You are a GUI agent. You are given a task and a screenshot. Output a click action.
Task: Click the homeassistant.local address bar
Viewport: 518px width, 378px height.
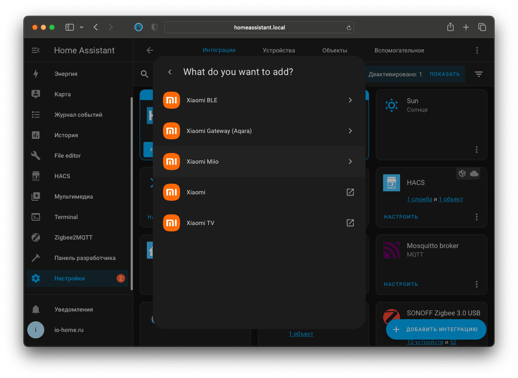(x=259, y=27)
